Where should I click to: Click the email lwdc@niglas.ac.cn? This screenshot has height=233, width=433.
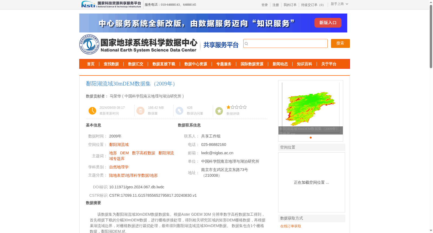217,153
